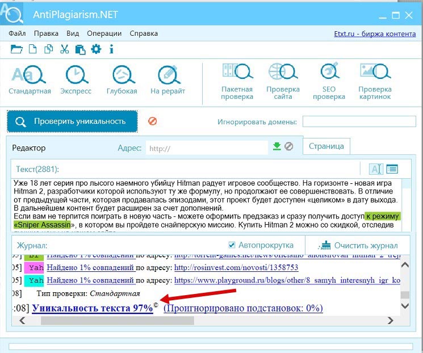This screenshot has width=423, height=353.
Task: Toggle the Автопрокрутка checkbox
Action: [x=232, y=245]
